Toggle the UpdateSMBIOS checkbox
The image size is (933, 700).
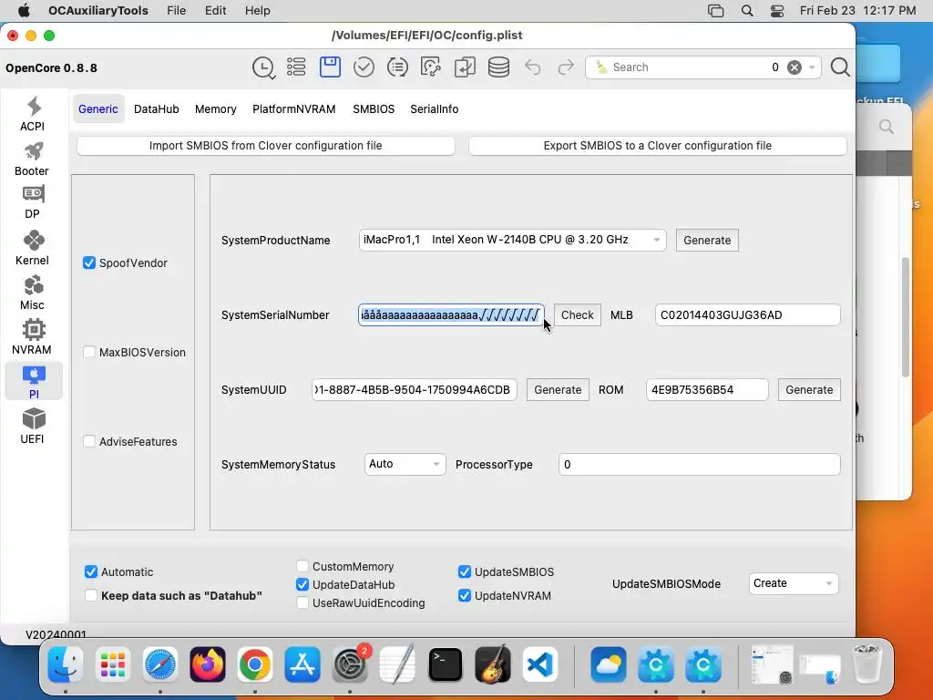[x=465, y=572]
